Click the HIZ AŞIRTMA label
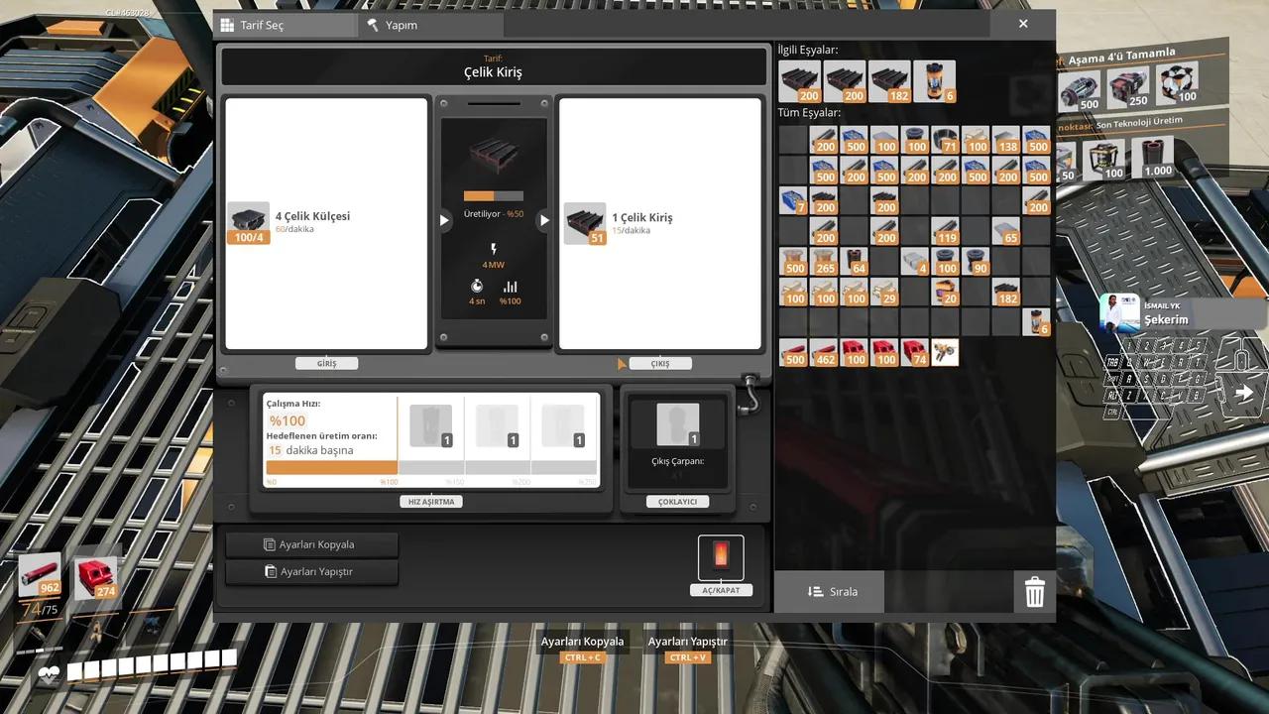This screenshot has width=1269, height=714. click(x=431, y=502)
